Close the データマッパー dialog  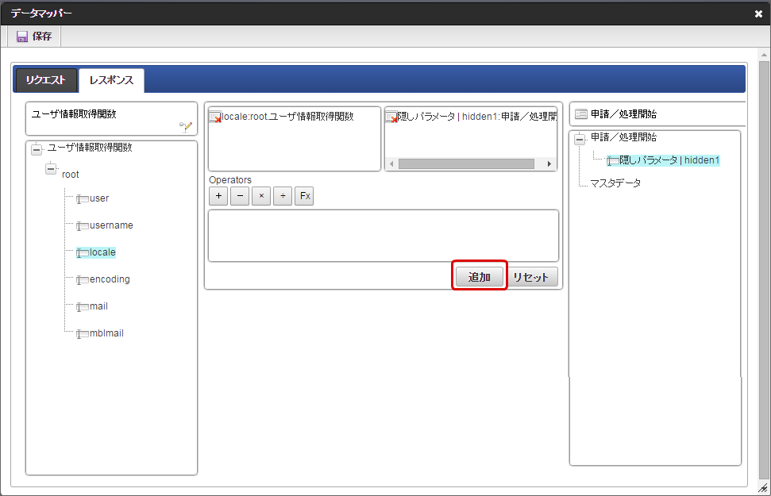(x=758, y=14)
